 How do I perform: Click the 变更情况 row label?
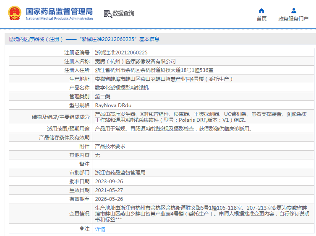click(x=79, y=214)
